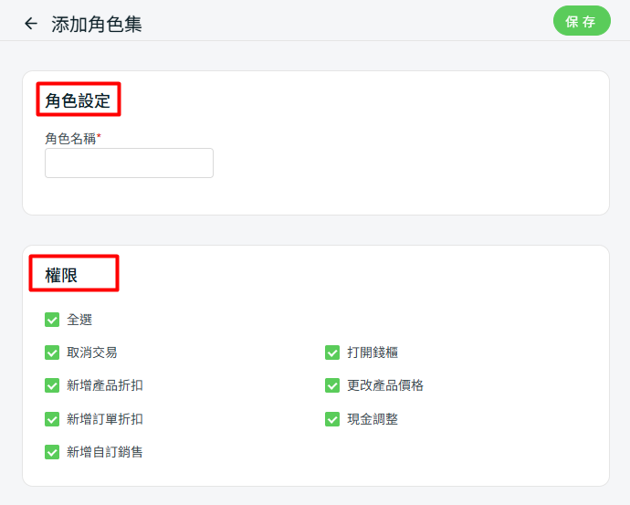
Task: Toggle the 現金調整 checkbox
Action: pos(332,419)
